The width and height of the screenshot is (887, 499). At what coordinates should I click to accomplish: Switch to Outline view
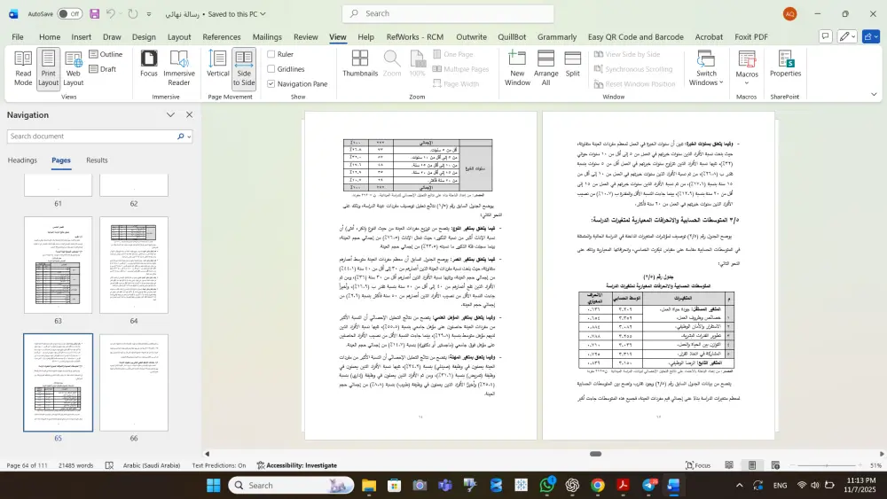[x=106, y=54]
